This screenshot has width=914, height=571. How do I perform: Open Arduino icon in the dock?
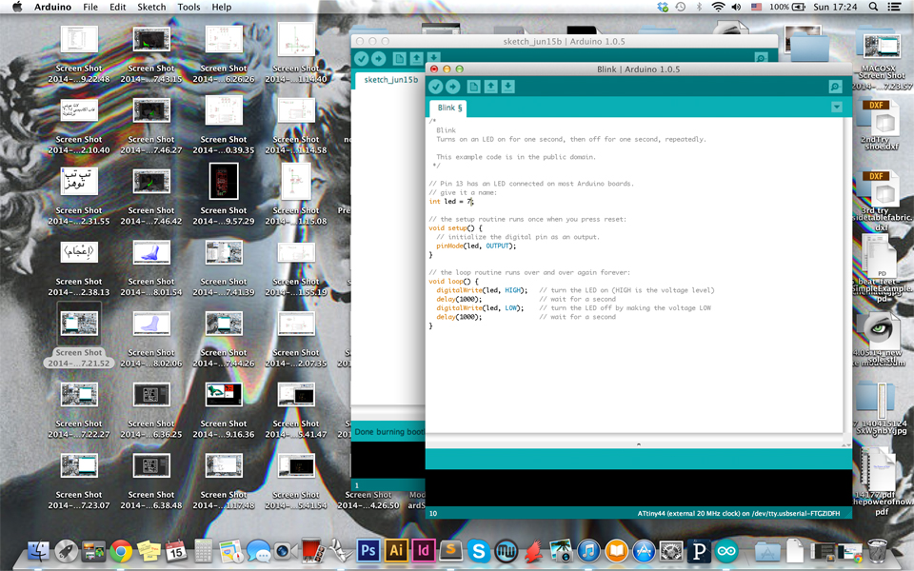tap(726, 551)
